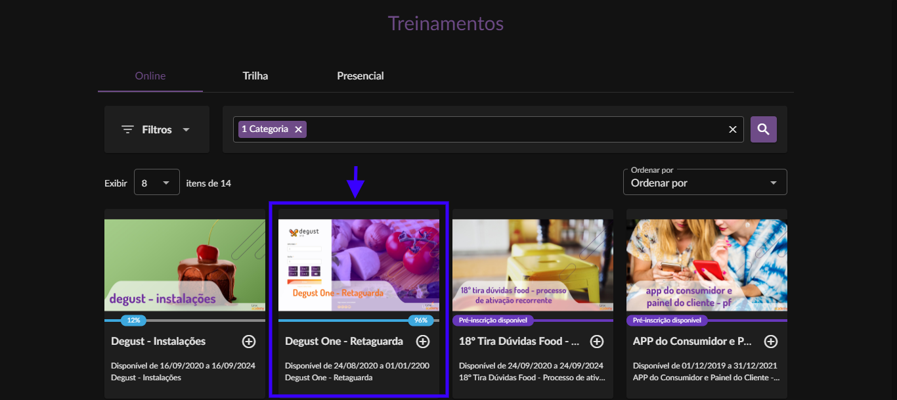
Task: Open the Degust - Instalações thumbnail
Action: click(185, 265)
